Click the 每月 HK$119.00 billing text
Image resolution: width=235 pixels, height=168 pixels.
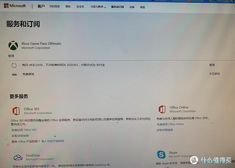63,65
